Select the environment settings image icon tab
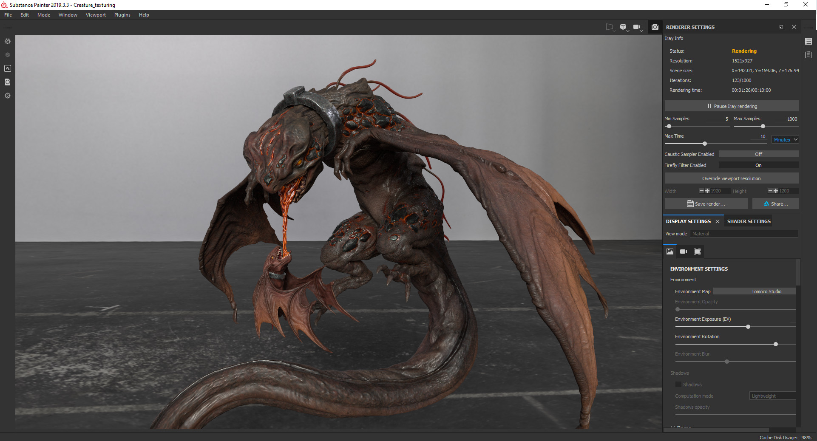The height and width of the screenshot is (441, 817). click(x=670, y=252)
